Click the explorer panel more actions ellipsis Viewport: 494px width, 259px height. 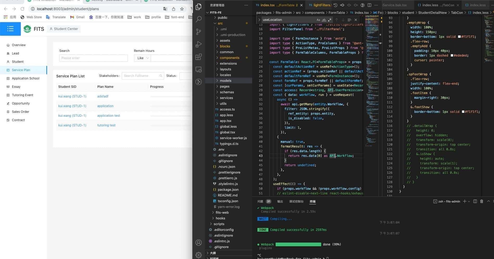(x=246, y=5)
